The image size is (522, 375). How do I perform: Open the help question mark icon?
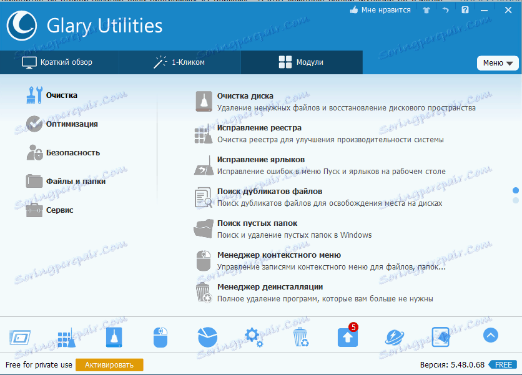[465, 9]
